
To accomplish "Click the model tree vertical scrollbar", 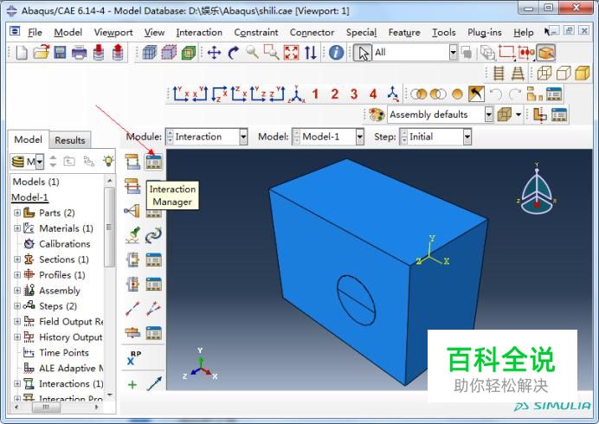I will click(x=110, y=228).
